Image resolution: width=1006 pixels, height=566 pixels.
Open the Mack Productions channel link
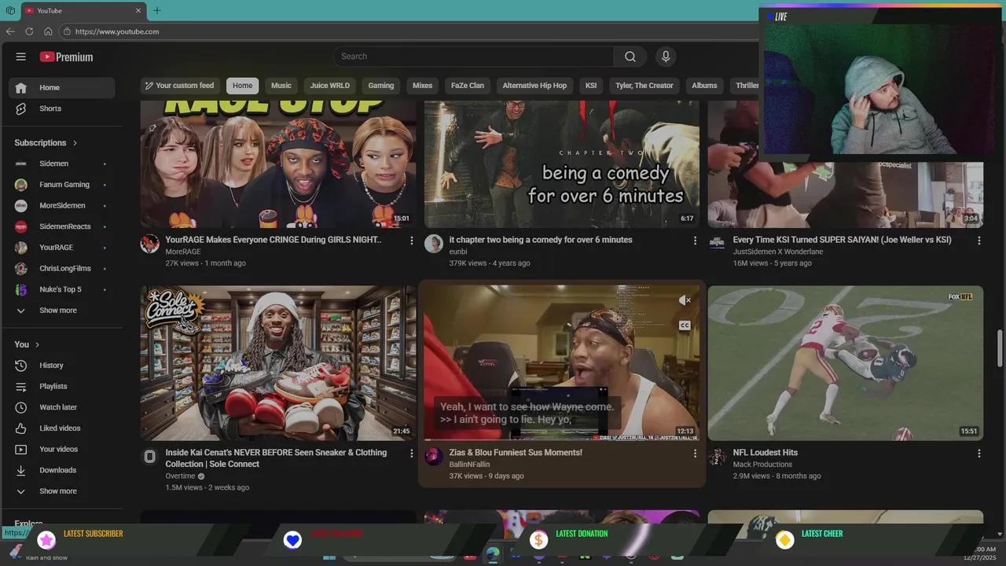(x=762, y=465)
